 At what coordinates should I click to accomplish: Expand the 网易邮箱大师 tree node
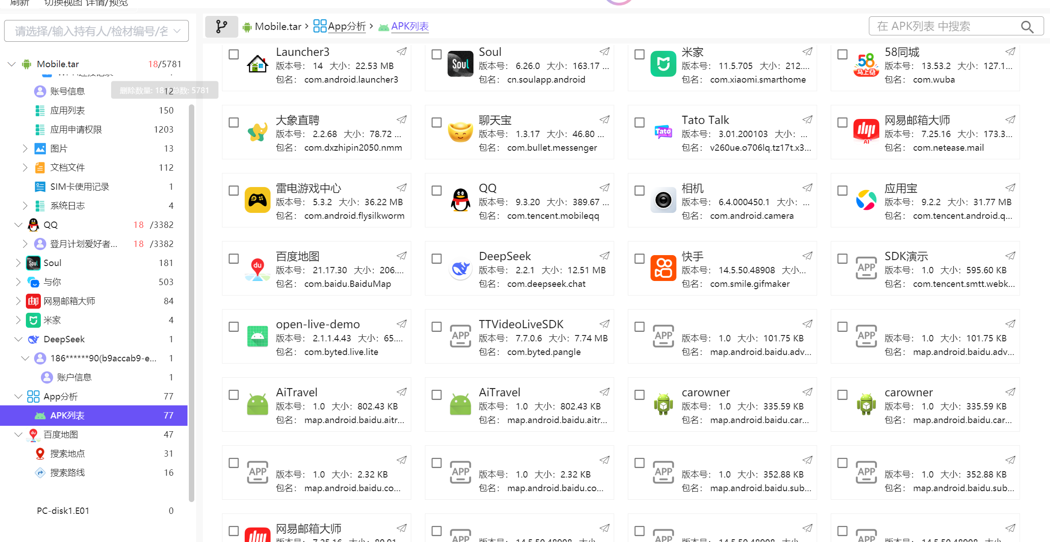[x=19, y=301]
